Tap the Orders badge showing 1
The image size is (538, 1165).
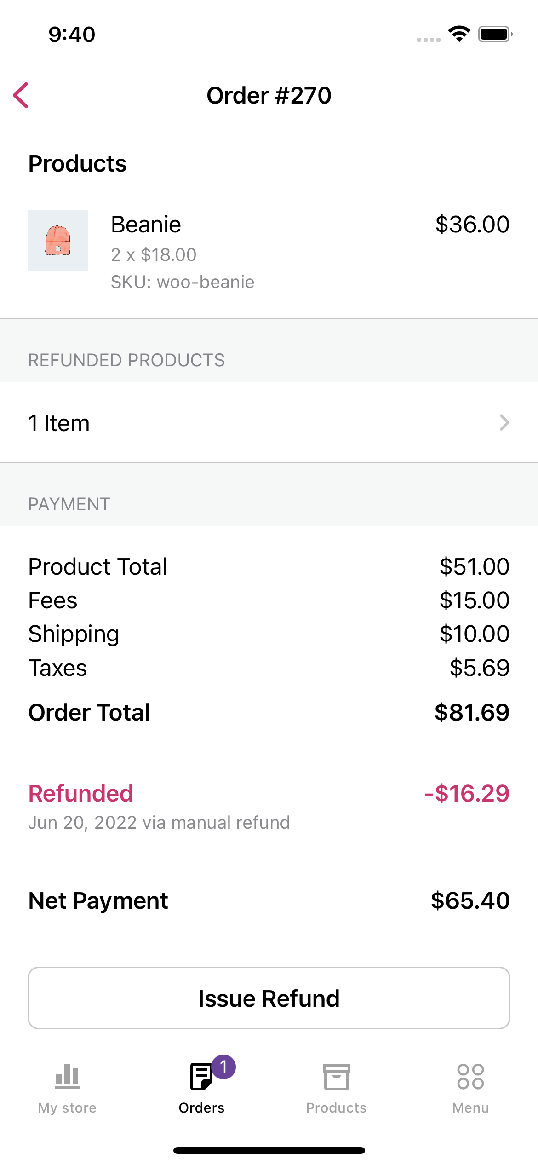(x=223, y=1067)
